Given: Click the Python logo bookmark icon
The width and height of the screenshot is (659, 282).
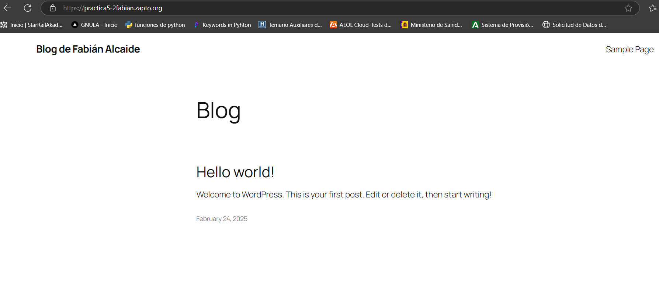Looking at the screenshot, I should pyautogui.click(x=129, y=25).
